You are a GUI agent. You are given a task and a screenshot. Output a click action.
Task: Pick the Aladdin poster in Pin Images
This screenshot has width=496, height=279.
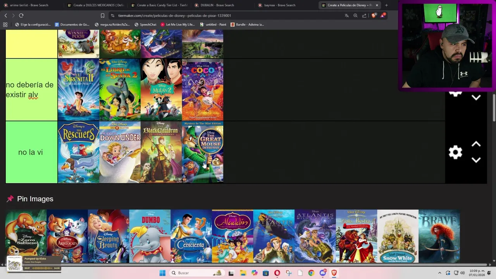232,236
